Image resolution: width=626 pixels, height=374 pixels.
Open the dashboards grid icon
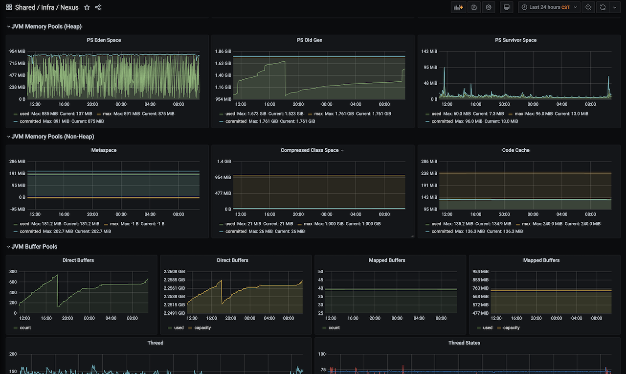[x=9, y=7]
